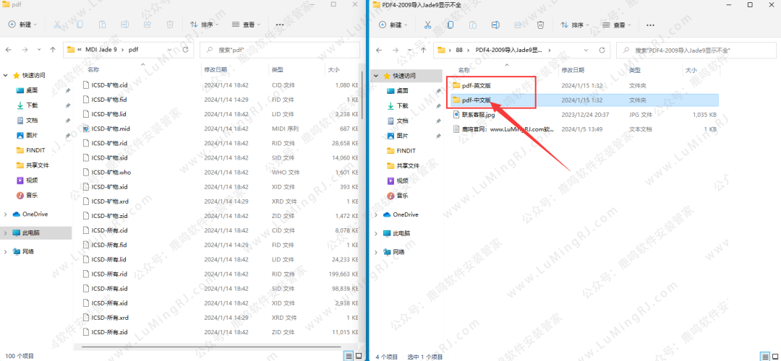
Task: Click the search box in right window
Action: (x=694, y=51)
